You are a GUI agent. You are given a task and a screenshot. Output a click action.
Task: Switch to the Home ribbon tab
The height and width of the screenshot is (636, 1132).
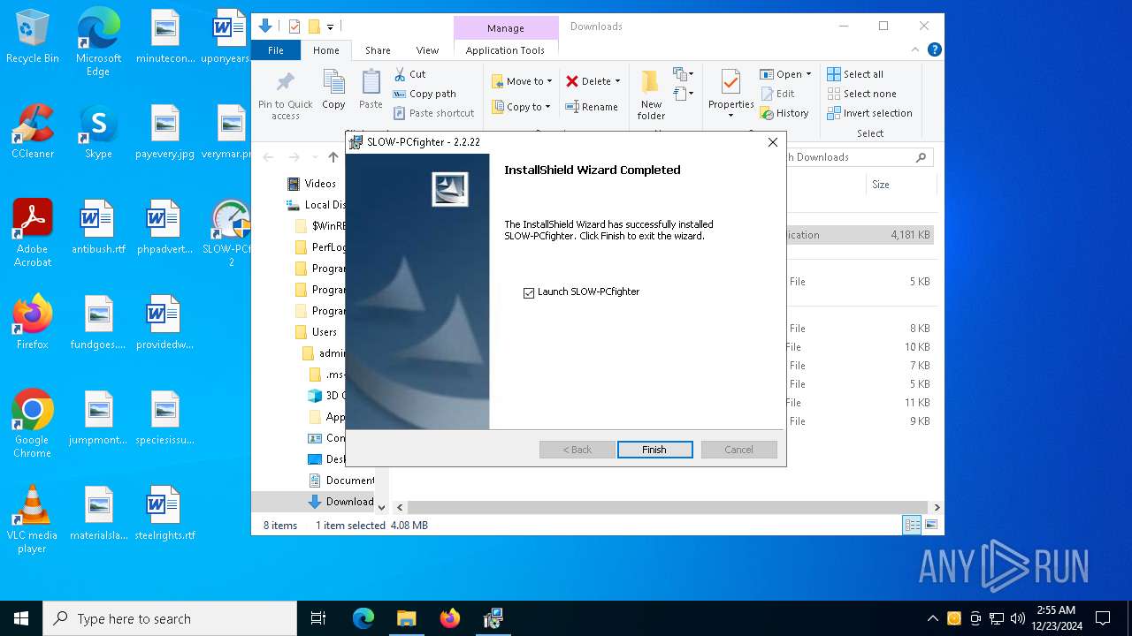click(325, 50)
